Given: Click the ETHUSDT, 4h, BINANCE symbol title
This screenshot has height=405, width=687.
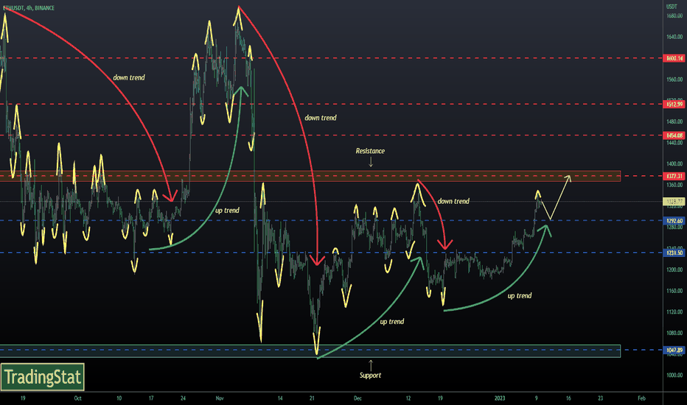Looking at the screenshot, I should click(x=29, y=8).
